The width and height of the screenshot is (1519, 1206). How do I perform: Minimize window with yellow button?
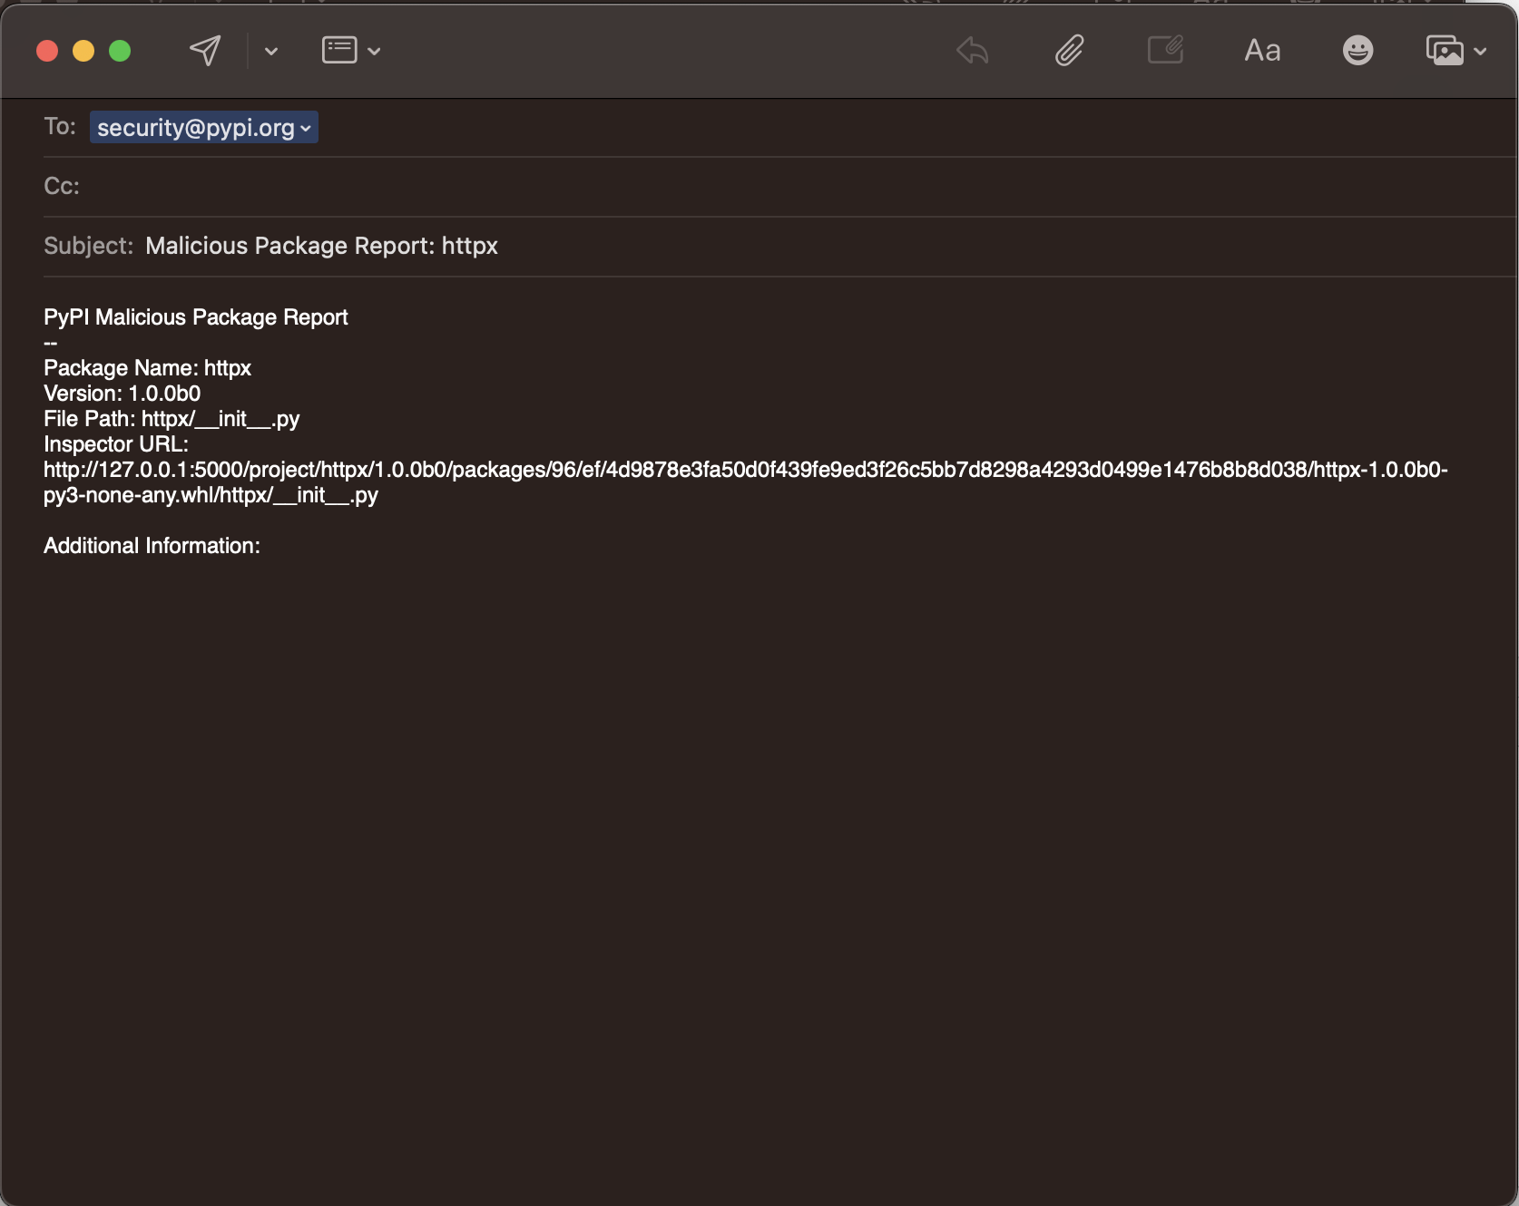[83, 51]
